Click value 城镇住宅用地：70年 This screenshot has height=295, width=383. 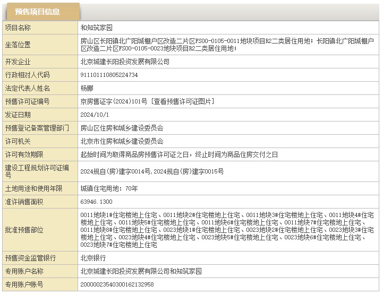click(x=109, y=188)
